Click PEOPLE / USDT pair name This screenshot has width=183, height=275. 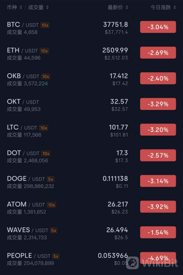pos(29,256)
